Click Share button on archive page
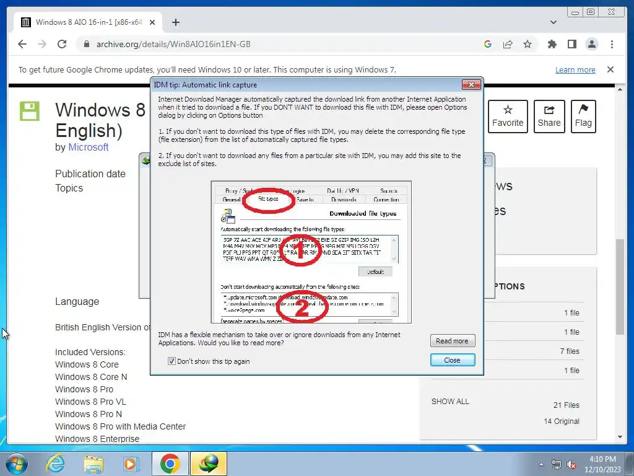This screenshot has height=476, width=634. (x=549, y=117)
